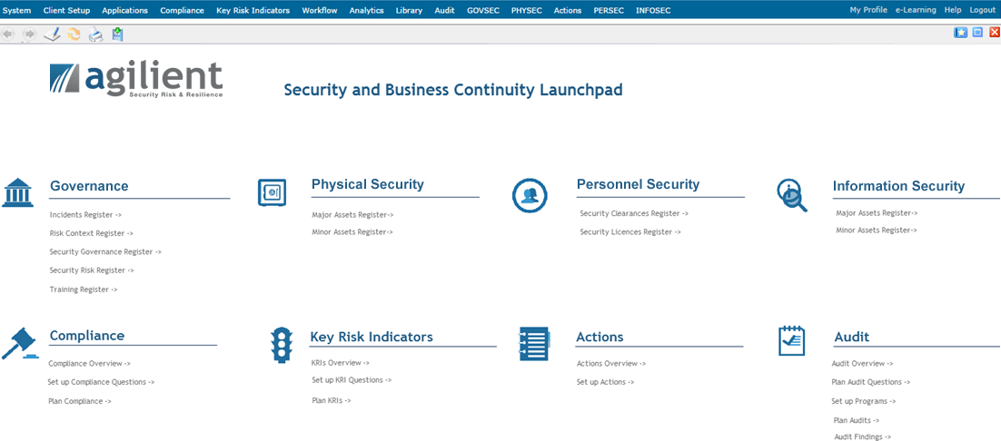
Task: Open the System menu
Action: point(16,10)
